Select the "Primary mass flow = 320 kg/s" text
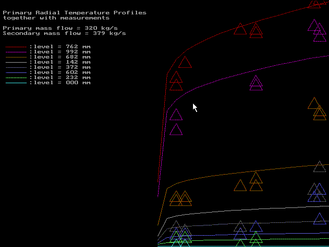This screenshot has width=329, height=247. [x=60, y=28]
